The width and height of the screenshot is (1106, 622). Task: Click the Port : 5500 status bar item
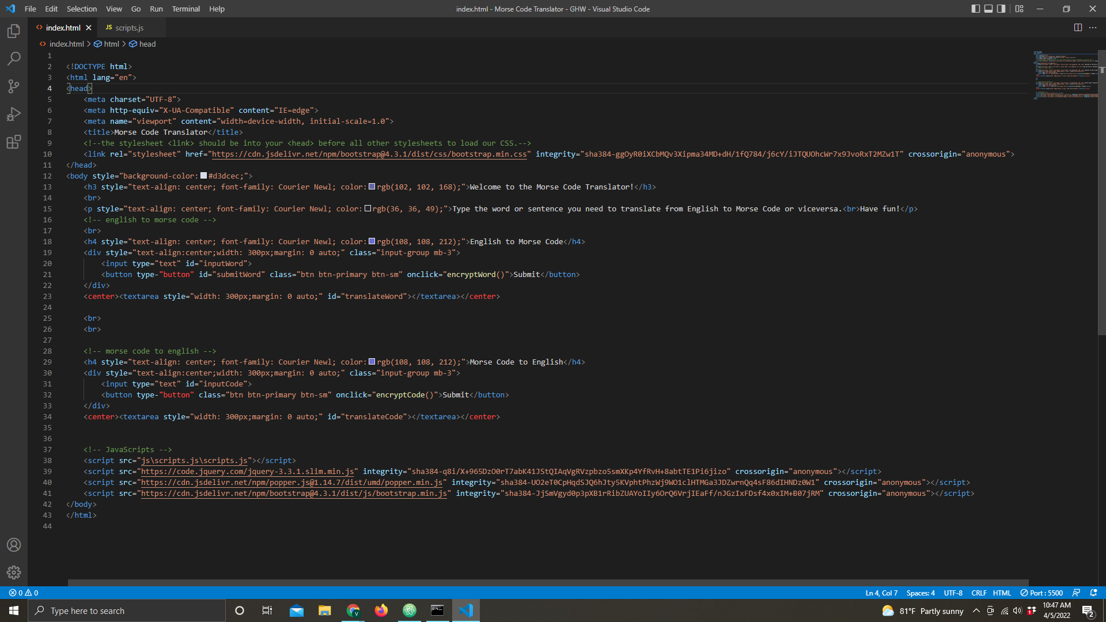[x=1041, y=593]
